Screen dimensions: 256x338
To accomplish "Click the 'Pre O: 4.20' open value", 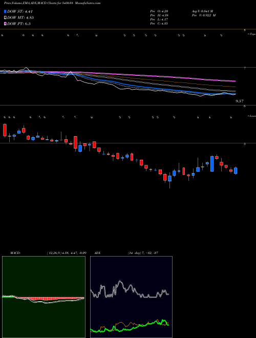I will 159,11.
